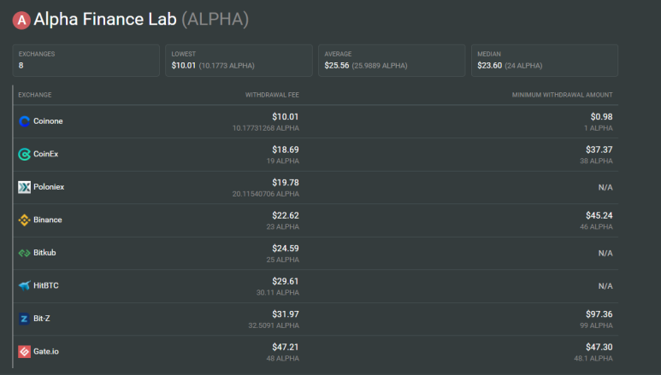Click N/A minimum in HitBTC row
661x375 pixels.
[x=605, y=285]
